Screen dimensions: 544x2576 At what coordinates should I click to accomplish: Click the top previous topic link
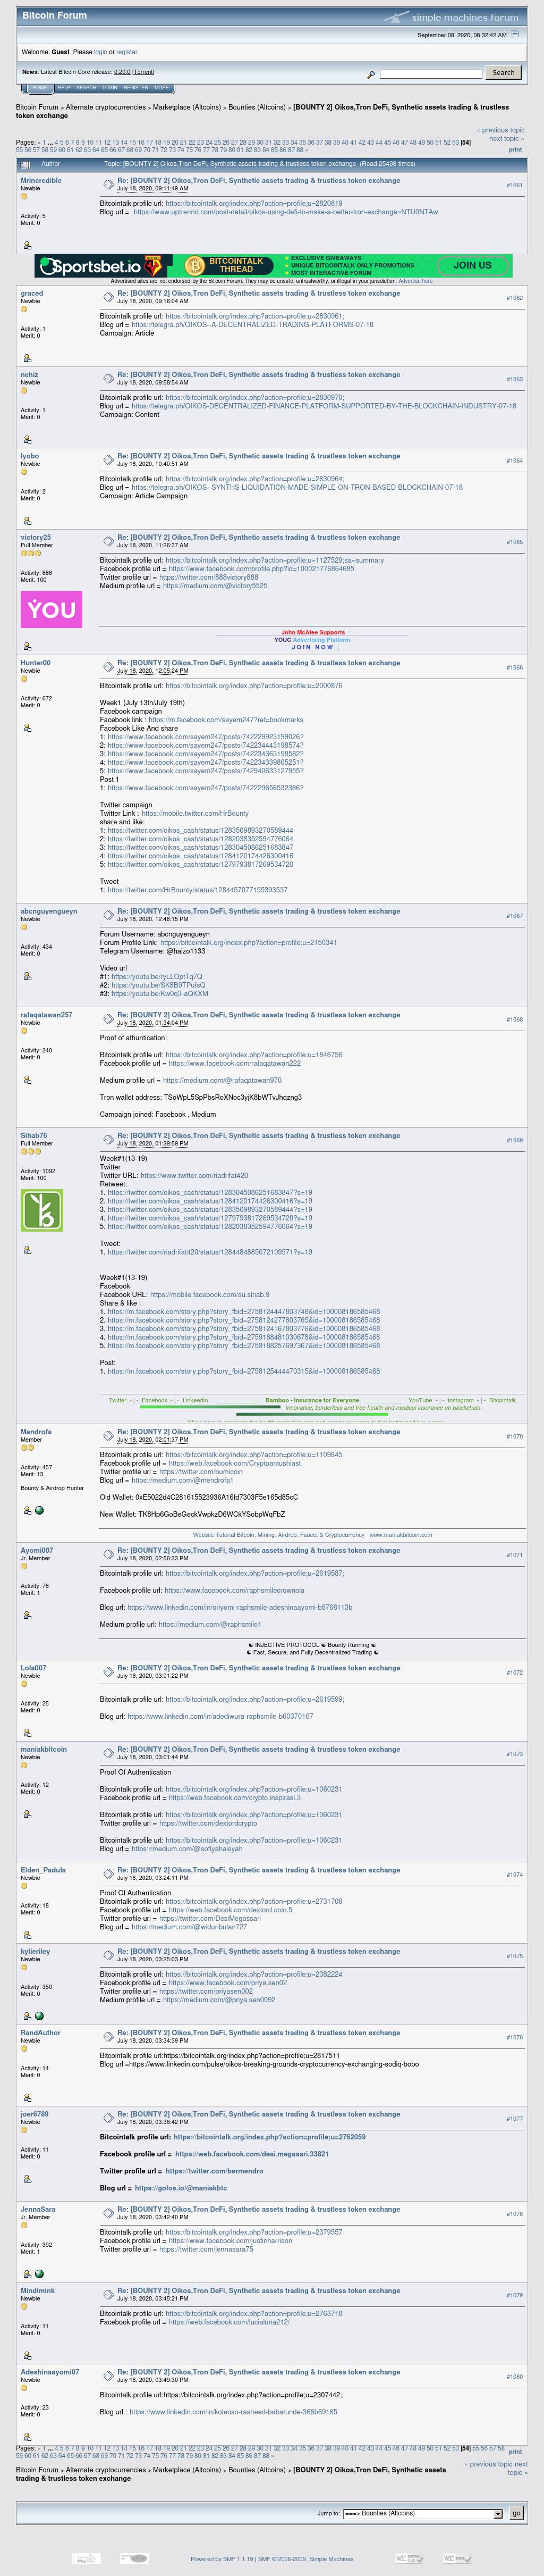[x=501, y=130]
